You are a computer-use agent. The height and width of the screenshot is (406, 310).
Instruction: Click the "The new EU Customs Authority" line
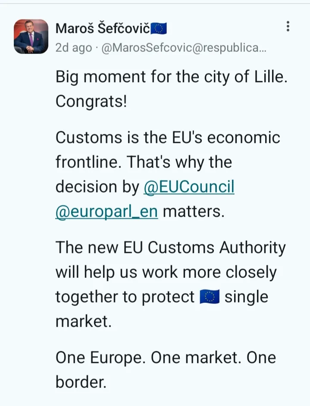(170, 248)
